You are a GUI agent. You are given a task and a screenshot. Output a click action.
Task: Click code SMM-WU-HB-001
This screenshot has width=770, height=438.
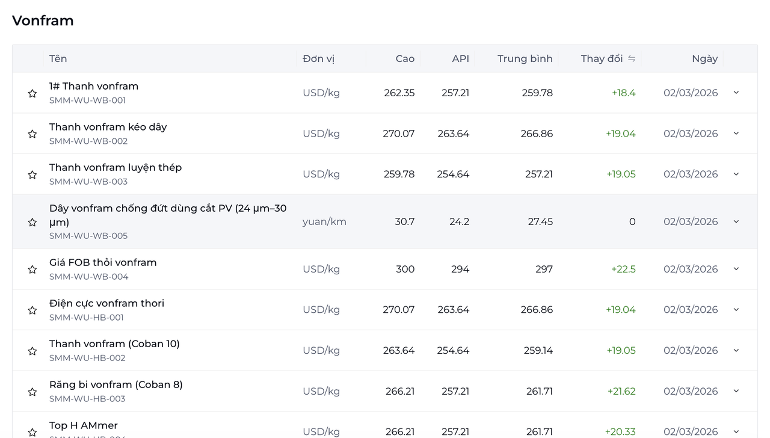(x=87, y=318)
